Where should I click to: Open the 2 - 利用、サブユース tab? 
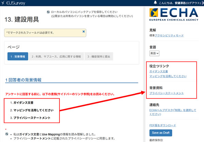coord(56,56)
